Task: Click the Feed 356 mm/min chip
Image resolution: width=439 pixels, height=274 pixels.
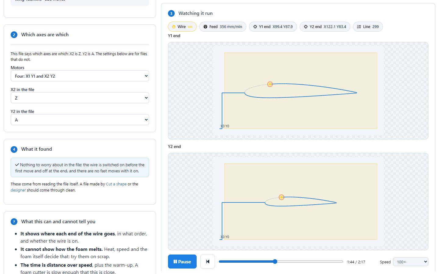Action: pos(223,27)
